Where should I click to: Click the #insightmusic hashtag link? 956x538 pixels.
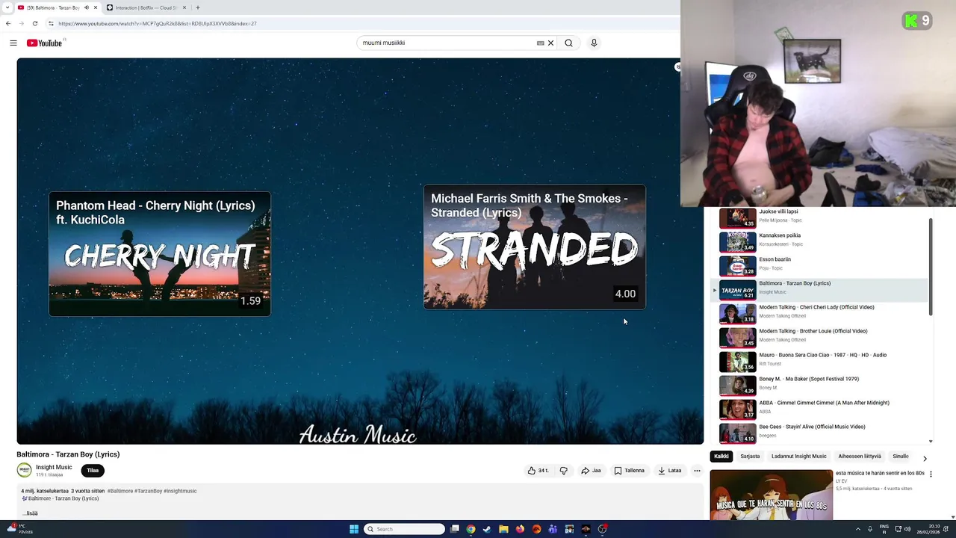180,491
